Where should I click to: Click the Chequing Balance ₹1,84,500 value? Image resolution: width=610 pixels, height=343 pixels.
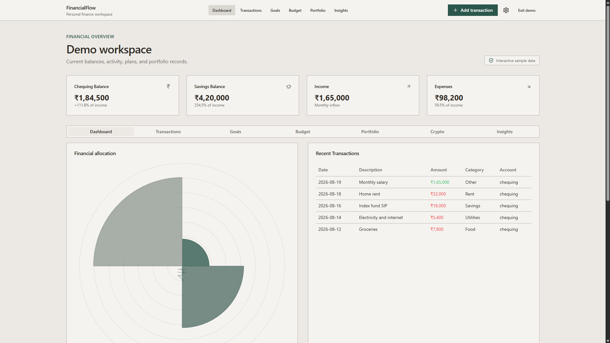click(92, 98)
